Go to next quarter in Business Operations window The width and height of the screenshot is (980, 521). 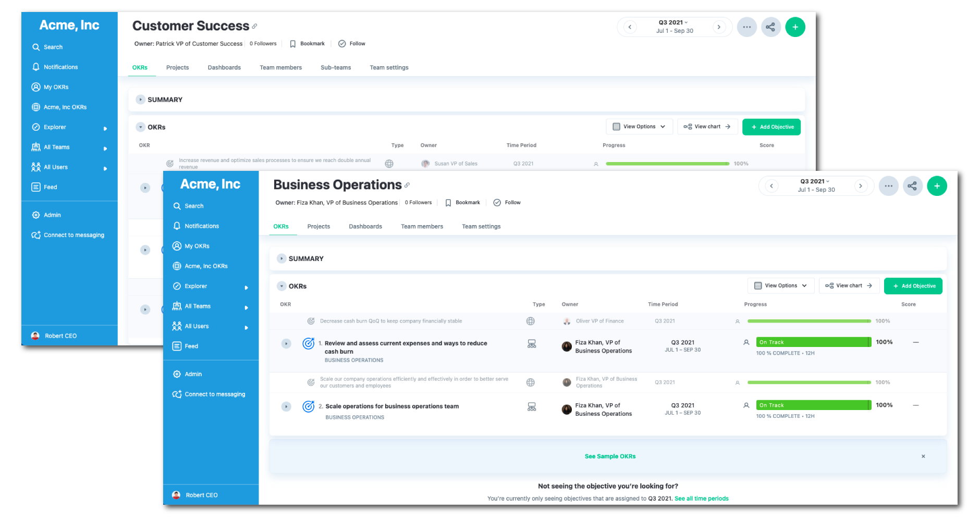pyautogui.click(x=861, y=186)
